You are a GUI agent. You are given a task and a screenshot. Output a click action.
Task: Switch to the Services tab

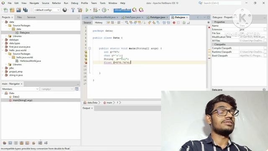pyautogui.click(x=31, y=17)
